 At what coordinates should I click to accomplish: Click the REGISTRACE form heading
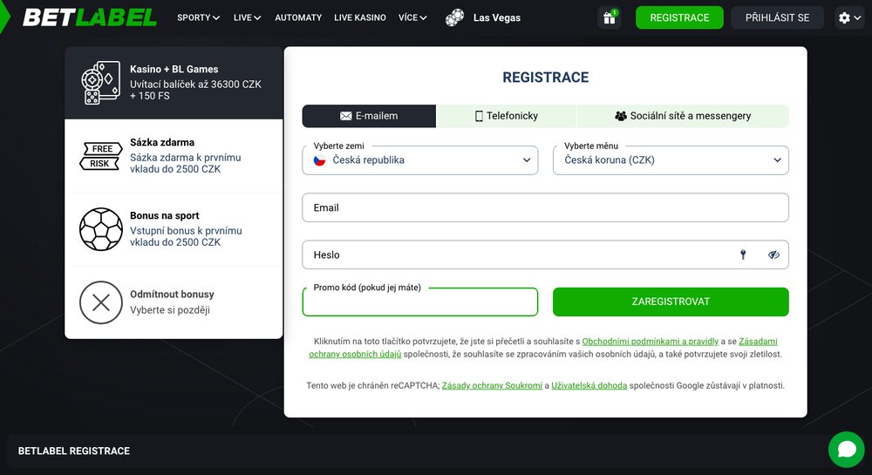tap(546, 78)
